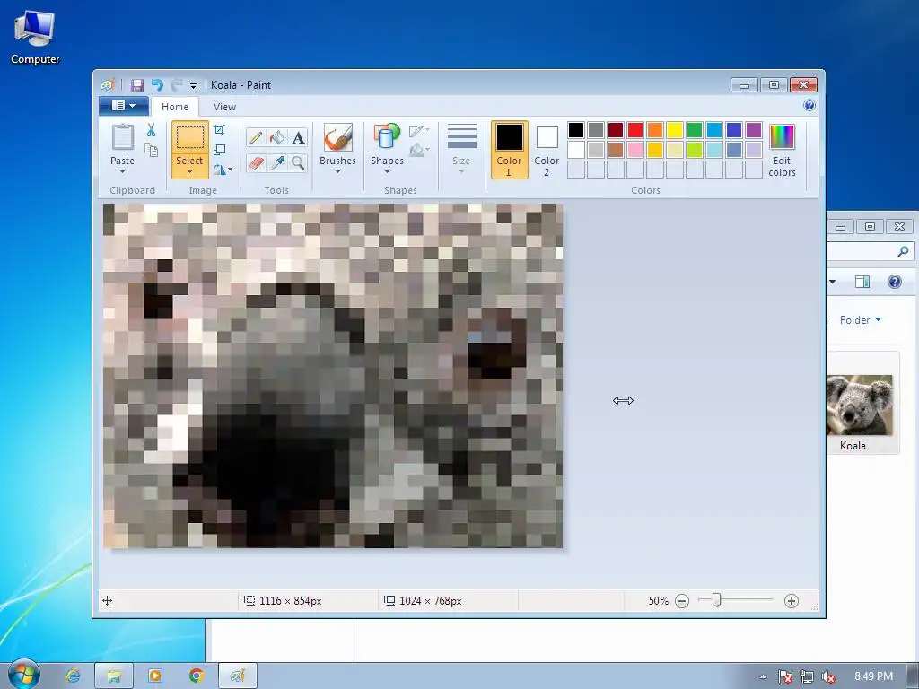The height and width of the screenshot is (689, 919).
Task: Click the Crop icon in Image group
Action: 220,130
